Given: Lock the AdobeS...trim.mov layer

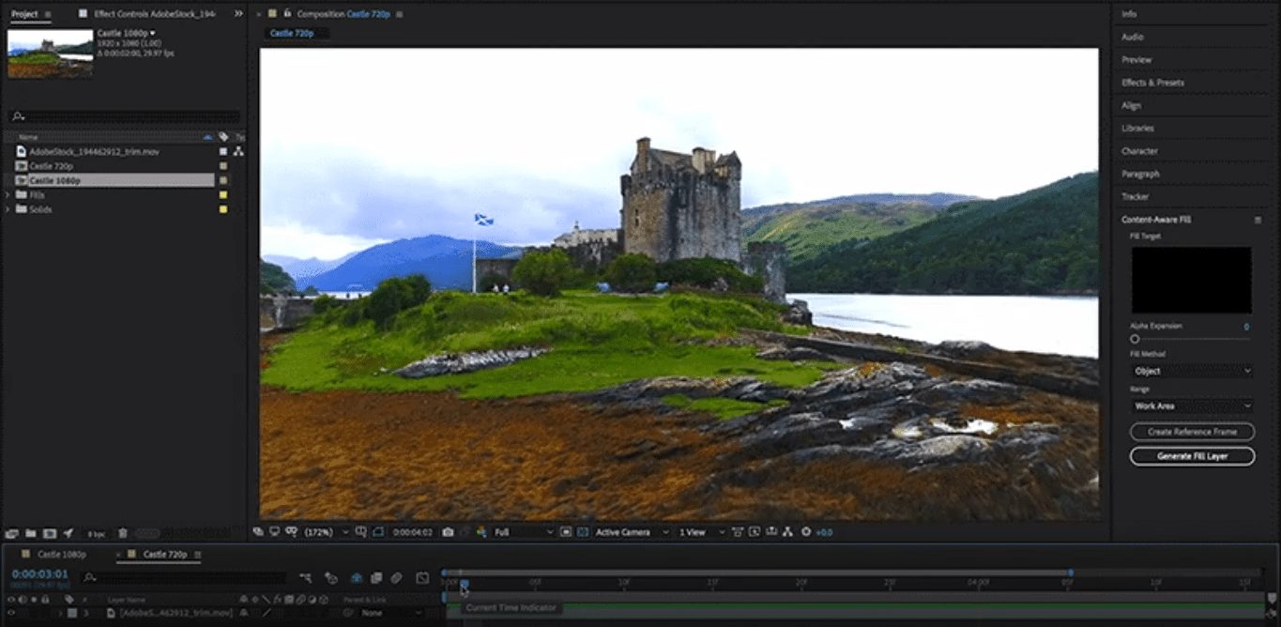Looking at the screenshot, I should coord(45,612).
